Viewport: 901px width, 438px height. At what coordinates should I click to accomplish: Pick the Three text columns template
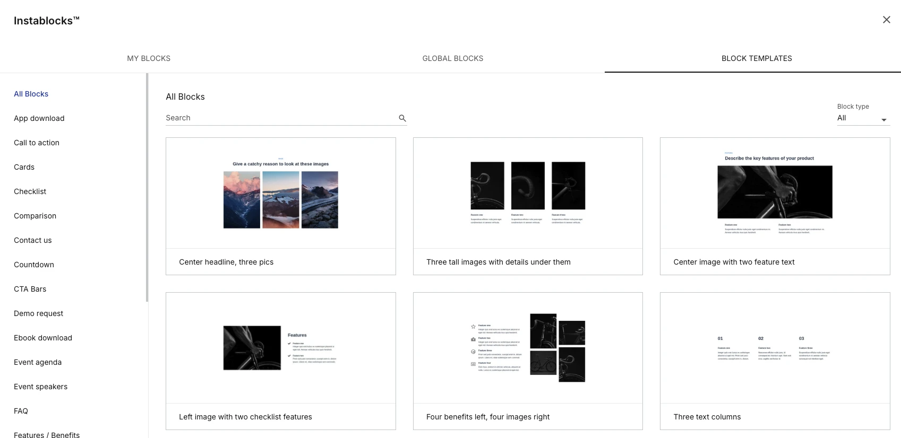coord(775,361)
